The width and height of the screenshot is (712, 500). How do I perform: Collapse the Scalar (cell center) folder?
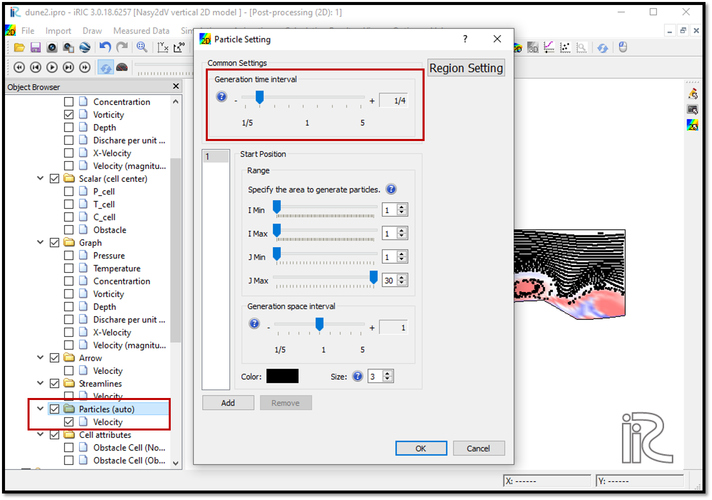click(x=41, y=178)
